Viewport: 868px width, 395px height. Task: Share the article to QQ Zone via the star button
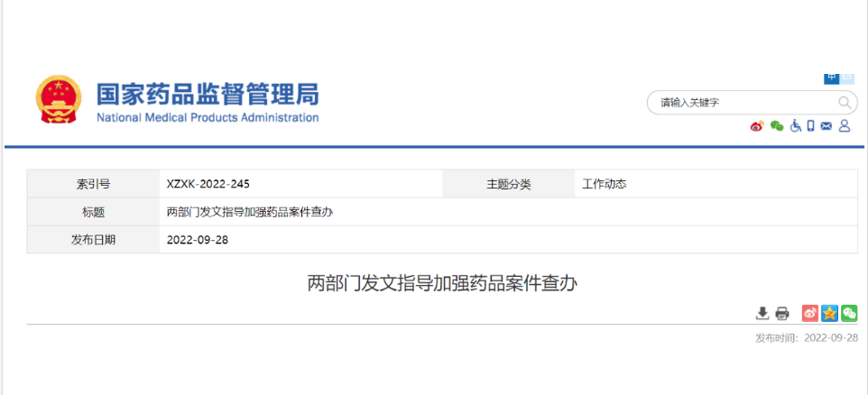pos(829,314)
